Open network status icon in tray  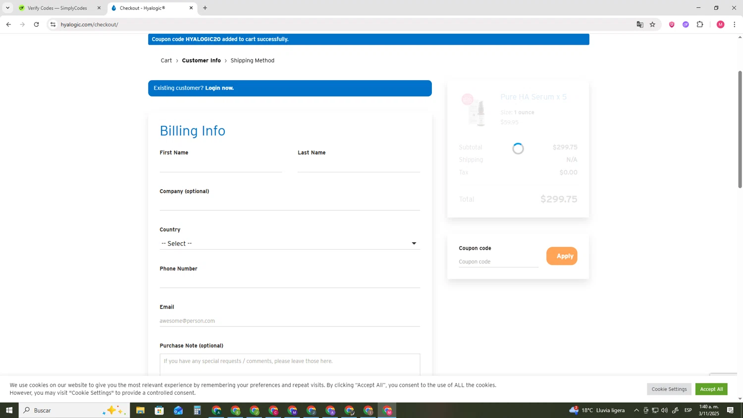655,410
